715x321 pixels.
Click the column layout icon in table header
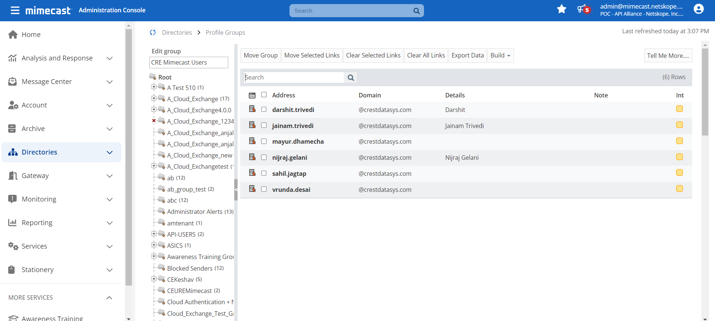tap(252, 96)
